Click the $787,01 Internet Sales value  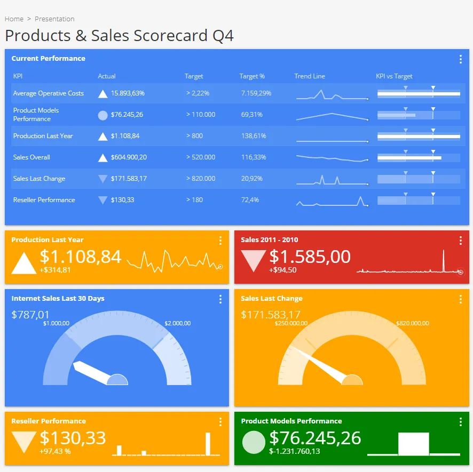click(x=30, y=315)
